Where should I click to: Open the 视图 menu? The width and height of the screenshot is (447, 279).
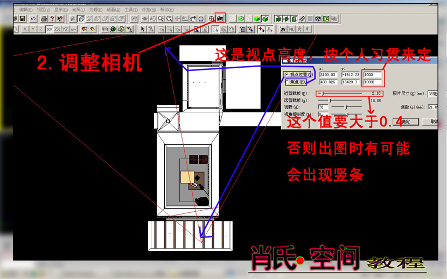pyautogui.click(x=43, y=10)
